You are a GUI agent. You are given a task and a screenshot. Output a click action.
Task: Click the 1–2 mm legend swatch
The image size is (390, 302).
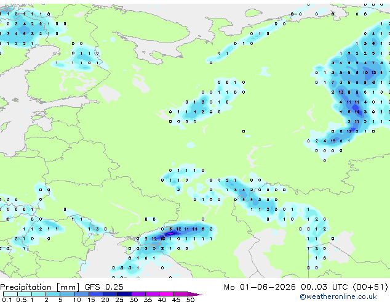[39, 294]
